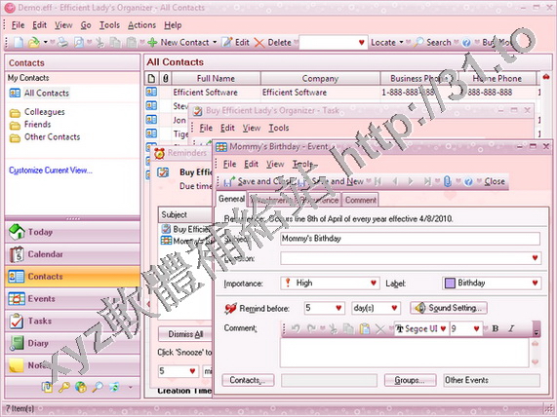Click the attachment paperclip icon in Event toolbar
The height and width of the screenshot is (417, 557).
click(x=448, y=181)
